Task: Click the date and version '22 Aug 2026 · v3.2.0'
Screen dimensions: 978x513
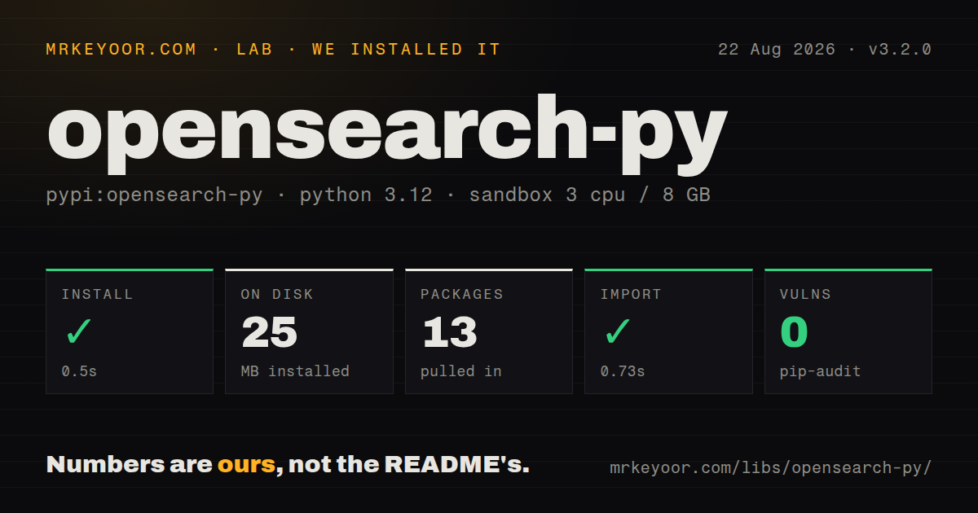Action: (x=825, y=50)
